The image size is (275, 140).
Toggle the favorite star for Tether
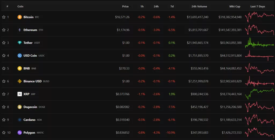[x=4, y=43]
